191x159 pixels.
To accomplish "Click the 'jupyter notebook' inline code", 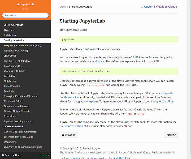I will [95, 85].
